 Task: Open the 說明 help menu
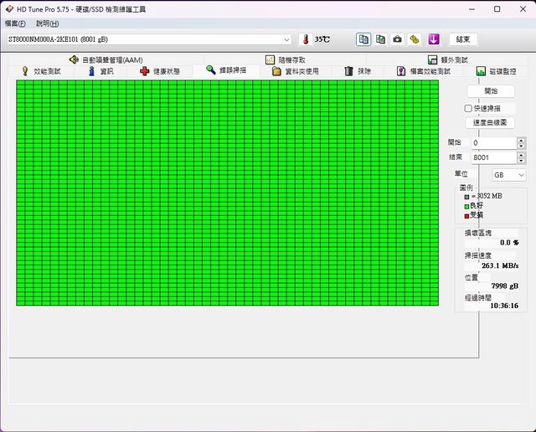click(47, 23)
